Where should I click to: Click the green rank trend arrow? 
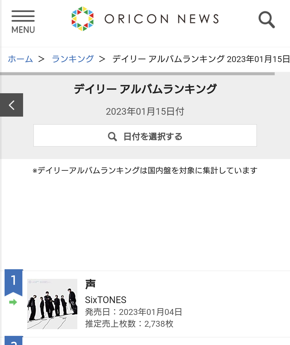pyautogui.click(x=13, y=302)
